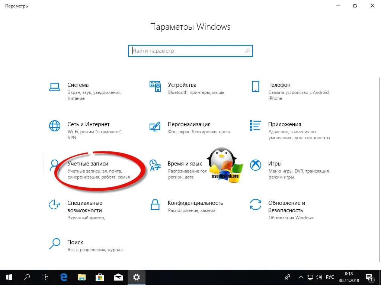Open the Конфиденциальность title

click(195, 203)
